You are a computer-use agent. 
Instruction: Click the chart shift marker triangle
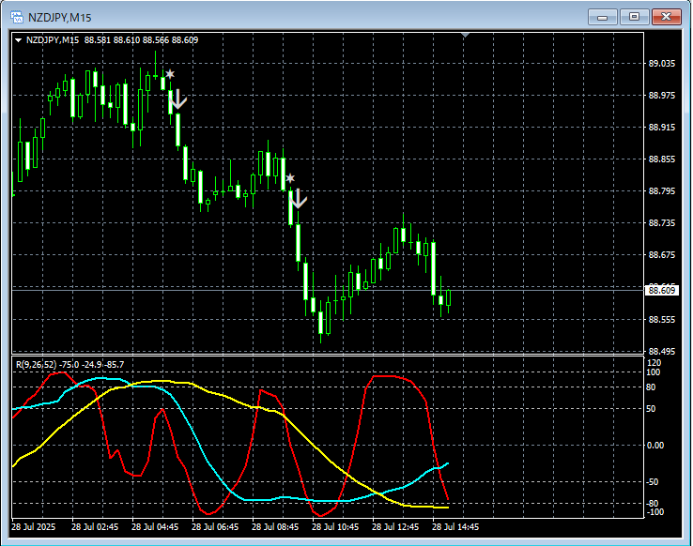click(465, 35)
